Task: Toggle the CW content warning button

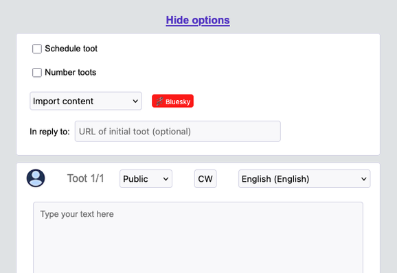Action: tap(205, 179)
